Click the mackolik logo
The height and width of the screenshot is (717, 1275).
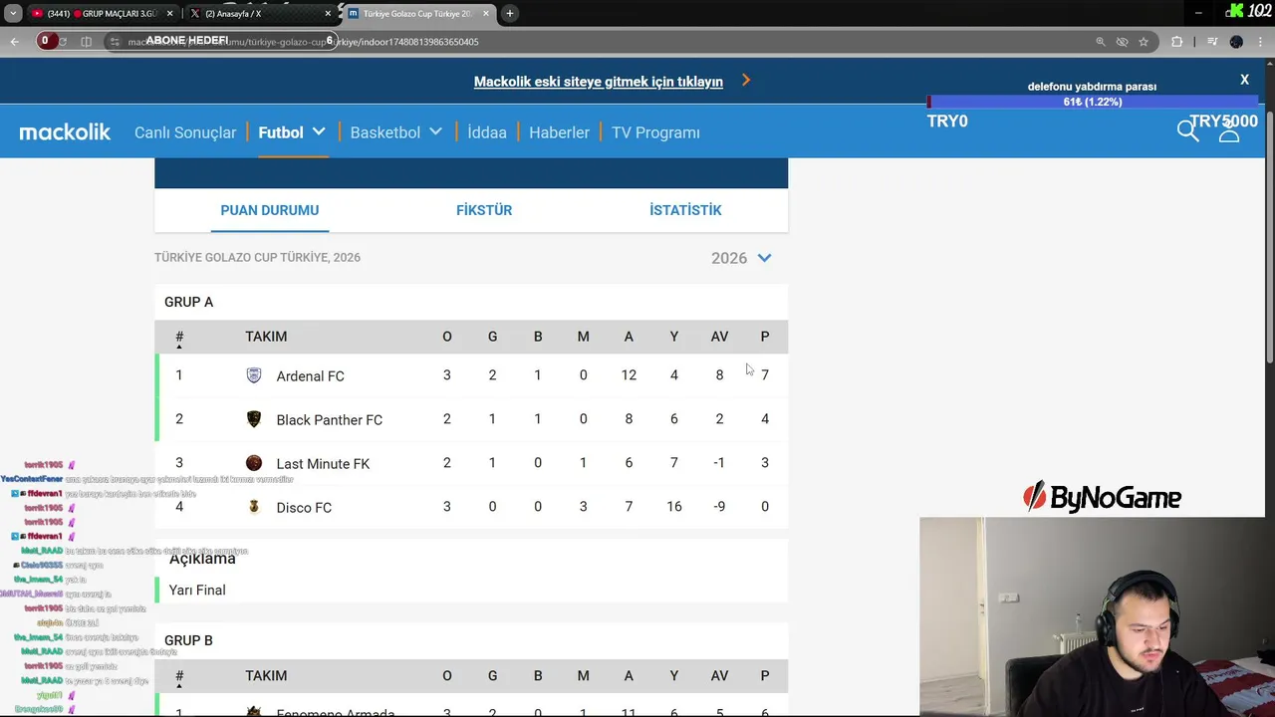(65, 131)
